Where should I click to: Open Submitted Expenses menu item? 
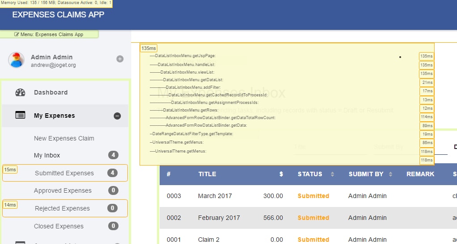click(x=64, y=173)
